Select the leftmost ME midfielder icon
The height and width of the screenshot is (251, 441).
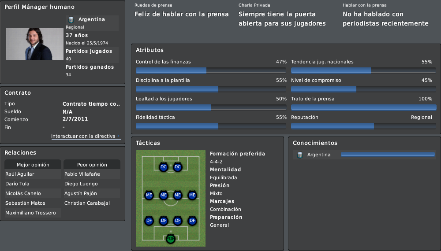click(149, 195)
